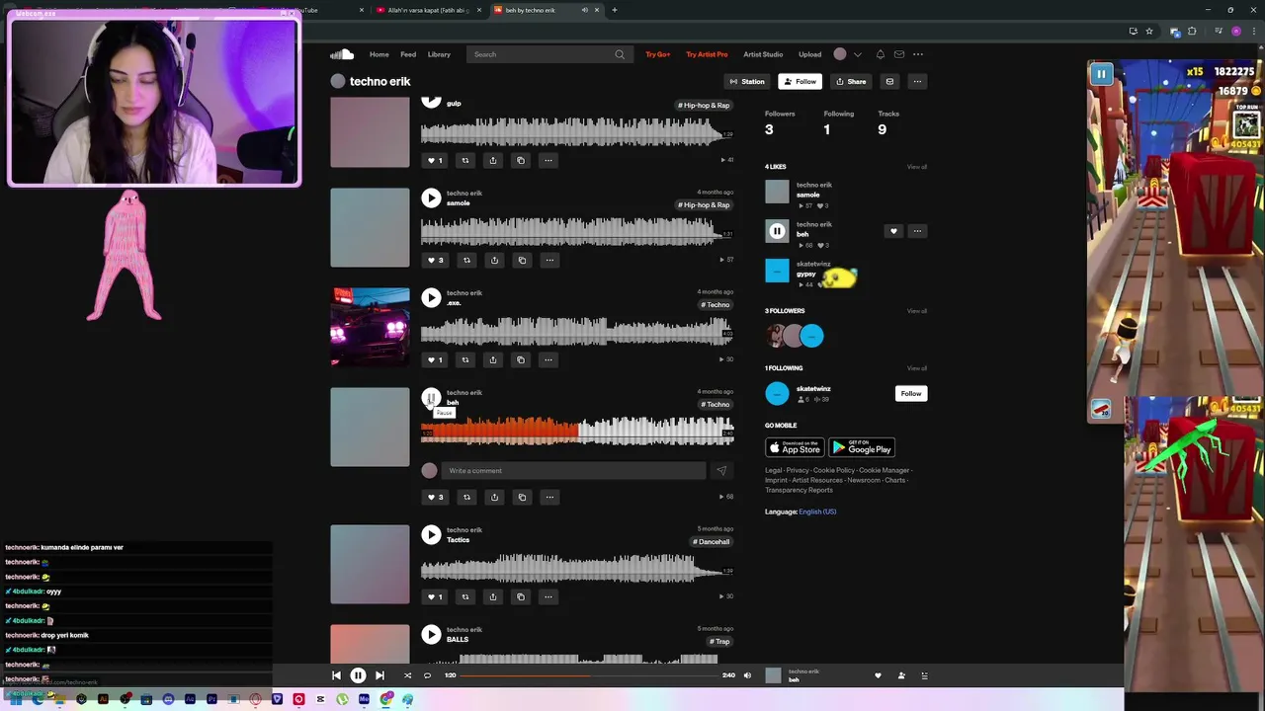1265x711 pixels.
Task: View all 4 likes in sidebar
Action: tap(917, 167)
